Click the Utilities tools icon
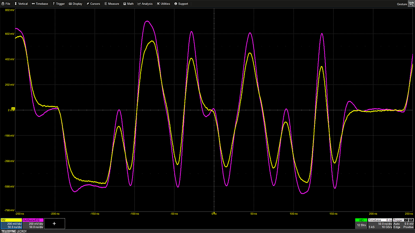Screen dimensions: 415x233 coord(158,4)
